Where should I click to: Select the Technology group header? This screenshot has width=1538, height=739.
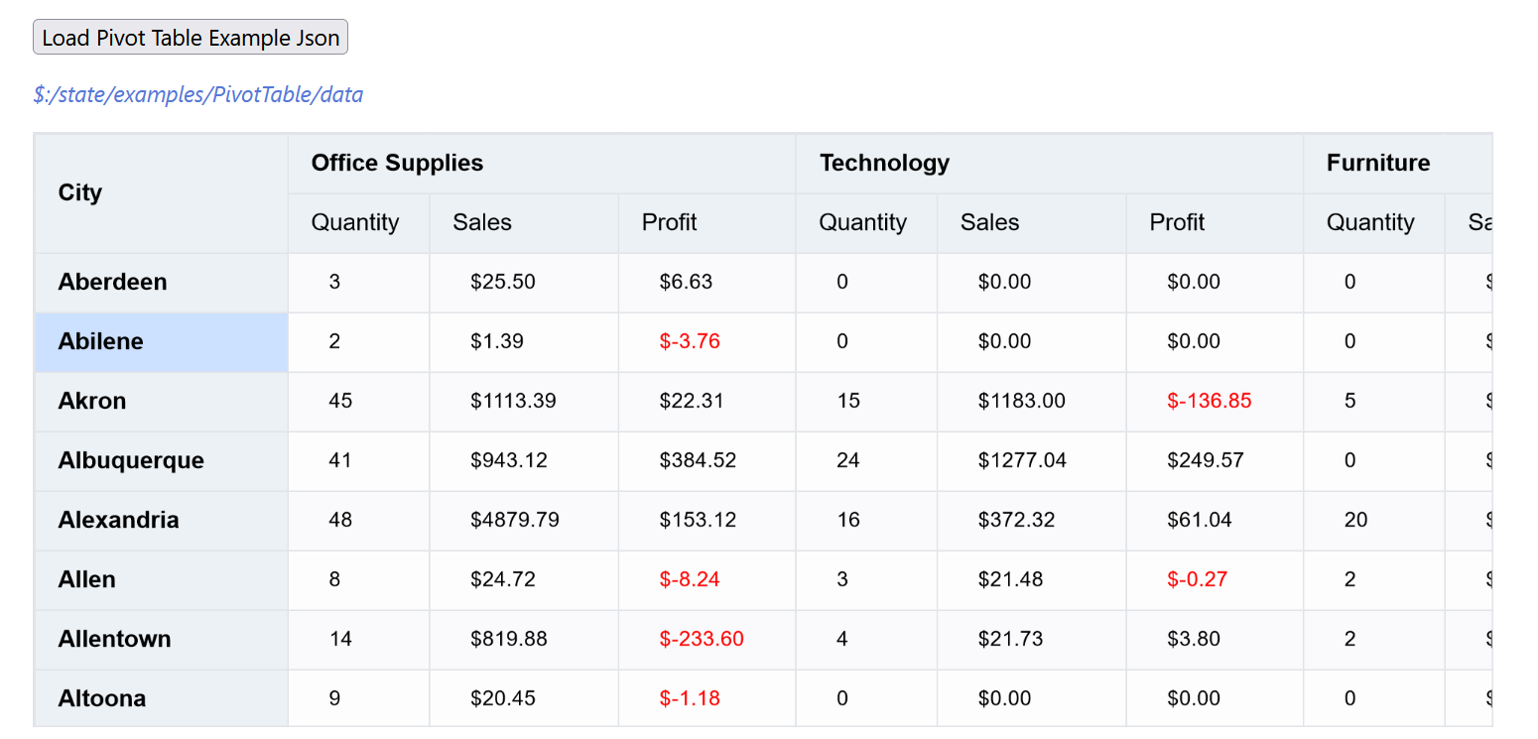[884, 163]
